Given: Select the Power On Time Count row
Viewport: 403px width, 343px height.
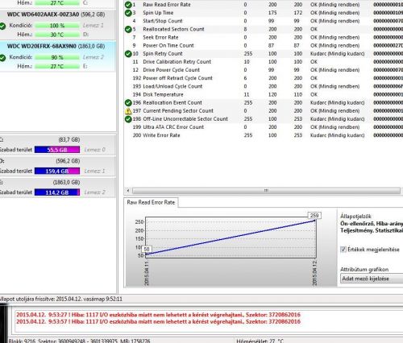Looking at the screenshot, I should (x=264, y=45).
